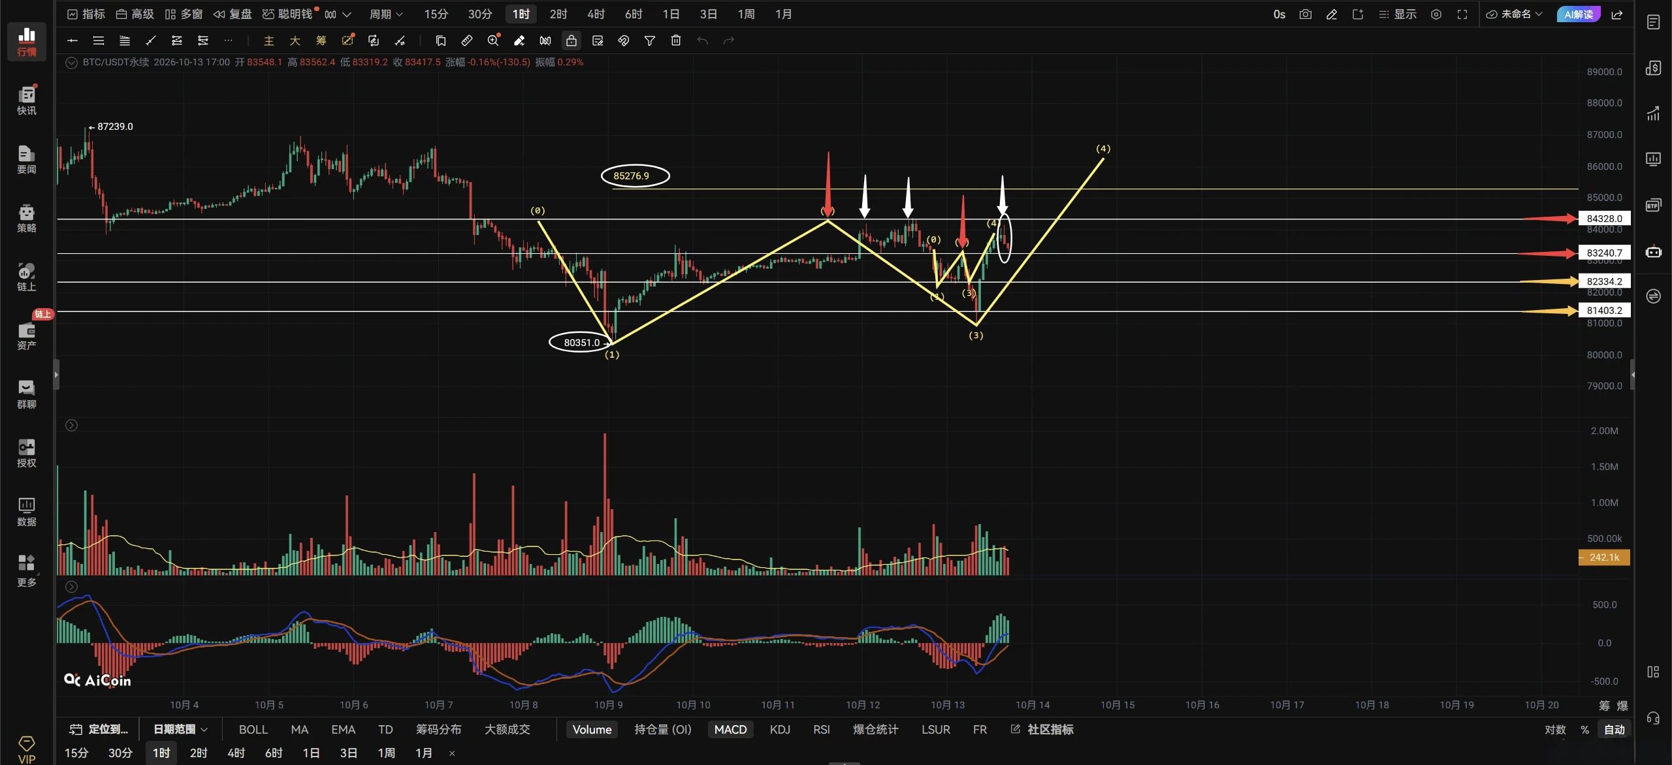Click the 84328.0 price level label
Screen dimensions: 1672x765
1604,219
